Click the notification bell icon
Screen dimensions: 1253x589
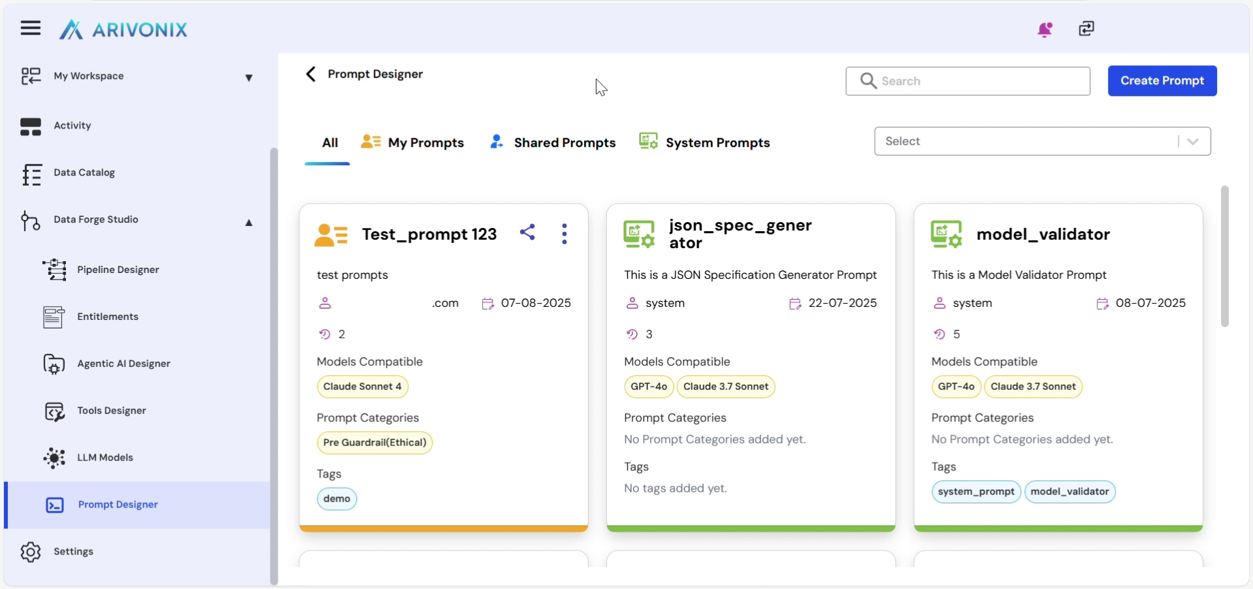point(1045,29)
